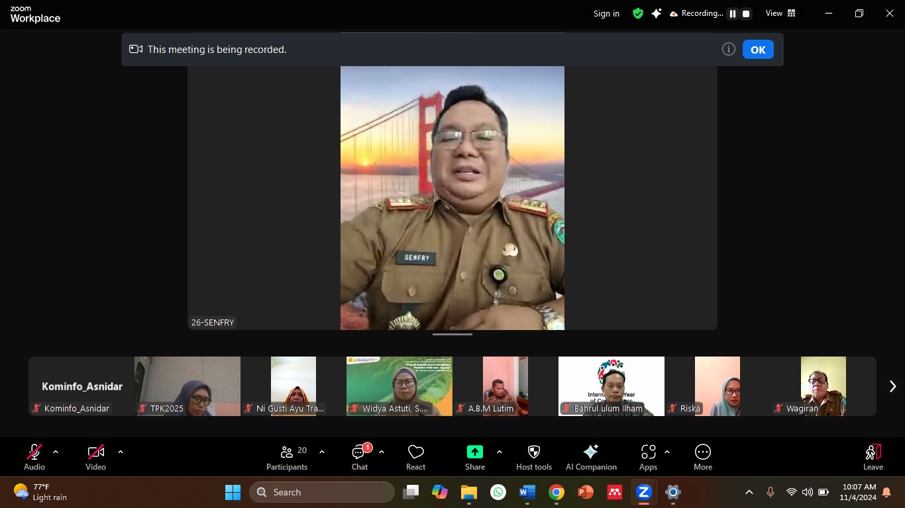Expand the video options arrow

(x=121, y=452)
